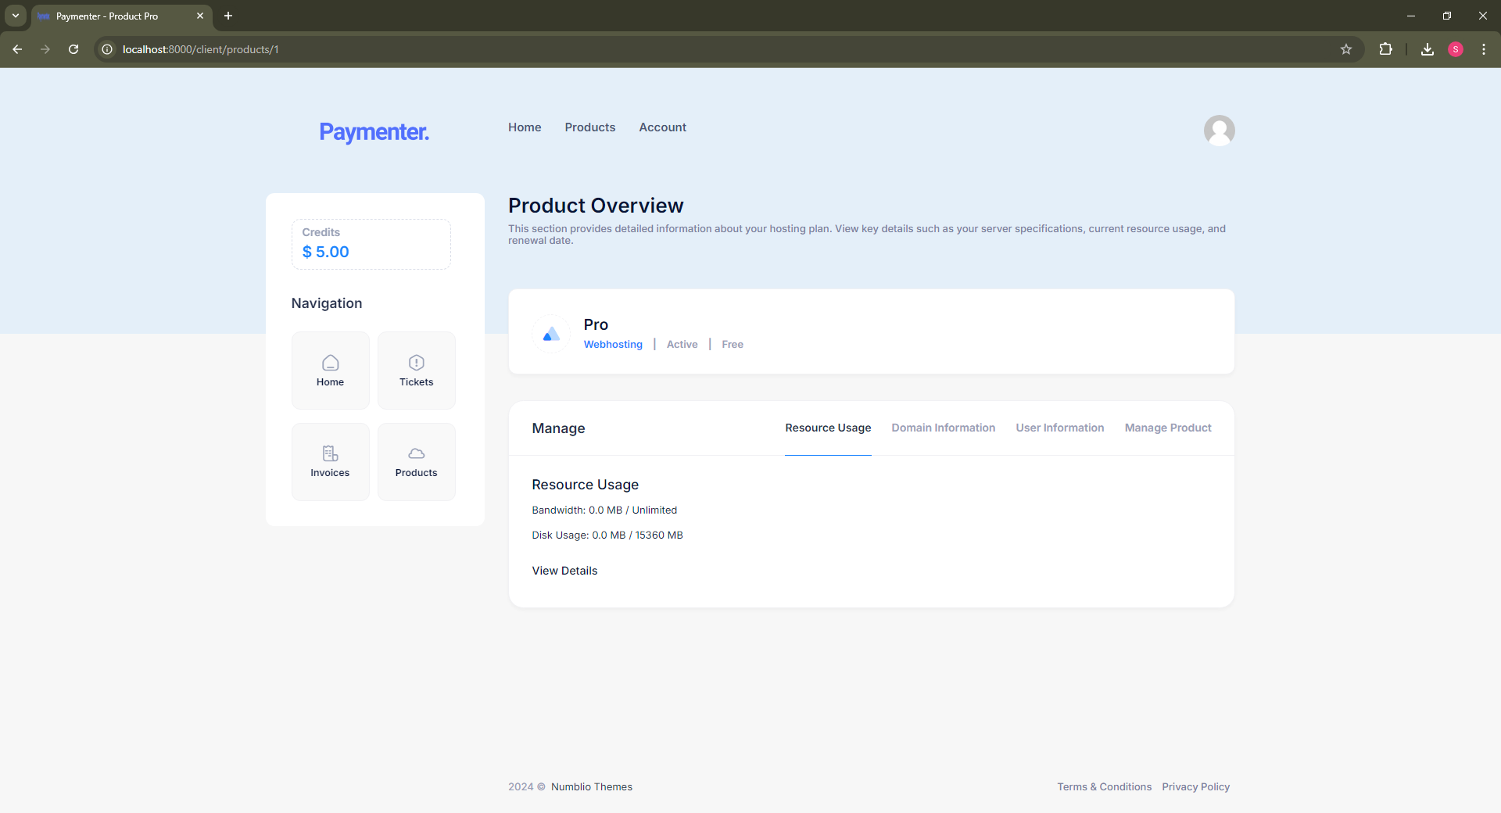Open the Invoices tile in the sidebar
The image size is (1501, 813).
point(330,462)
